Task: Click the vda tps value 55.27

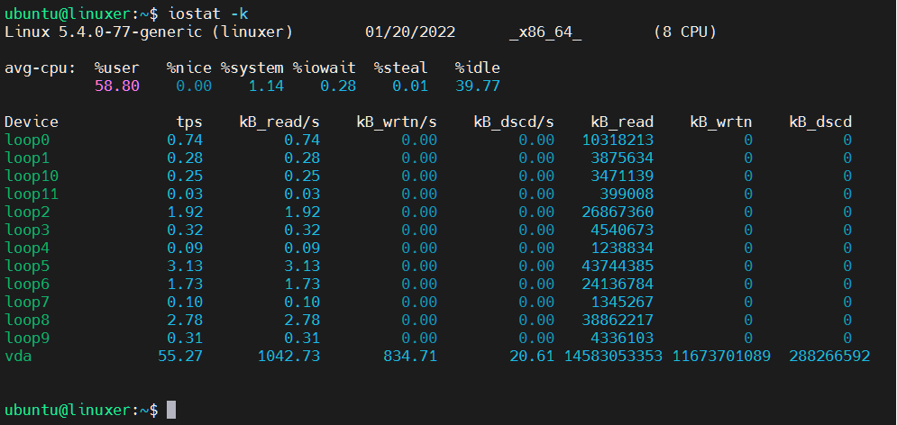Action: pos(180,357)
